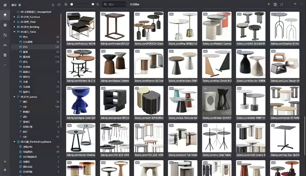Select the 02 Chair tree label
The width and height of the screenshot is (306, 176).
coord(28,22)
